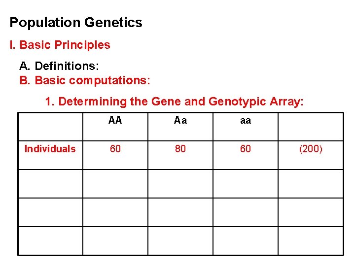Click the empty cell directly below Individuals
This screenshot has height=266, width=355.
[x=50, y=184]
